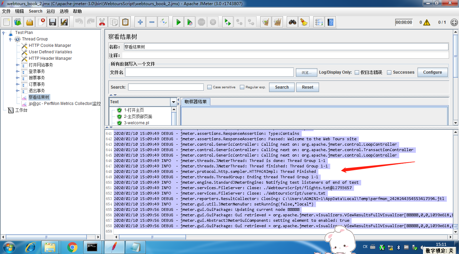Screen dimensions: 459x254
Task: Open the 帮助 menu
Action: (x=77, y=11)
